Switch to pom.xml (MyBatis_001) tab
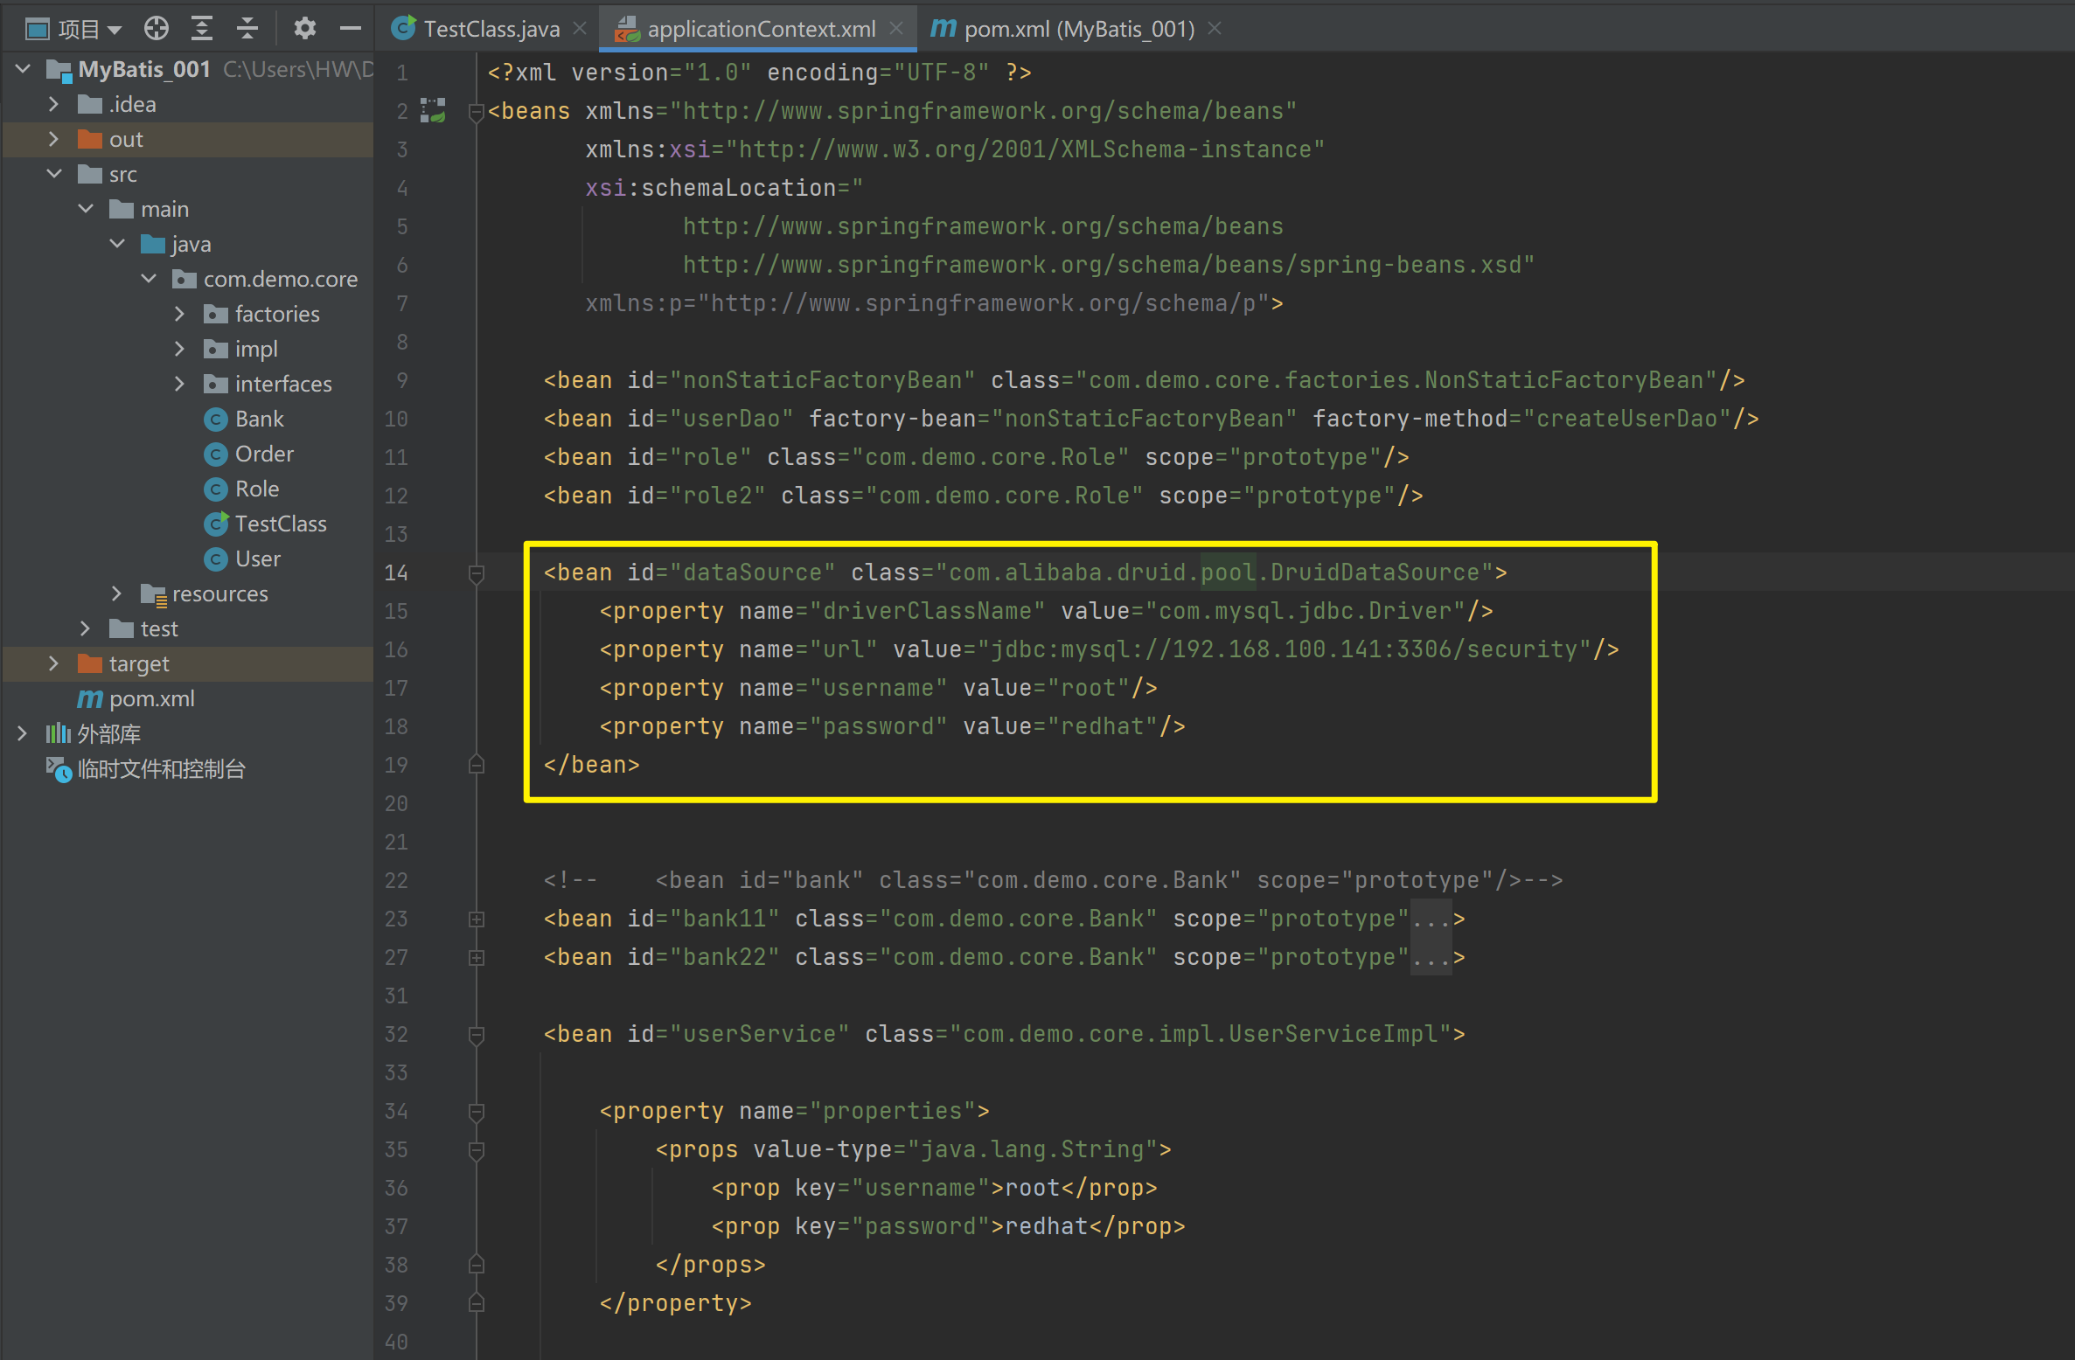Viewport: 2075px width, 1360px height. (x=1078, y=29)
